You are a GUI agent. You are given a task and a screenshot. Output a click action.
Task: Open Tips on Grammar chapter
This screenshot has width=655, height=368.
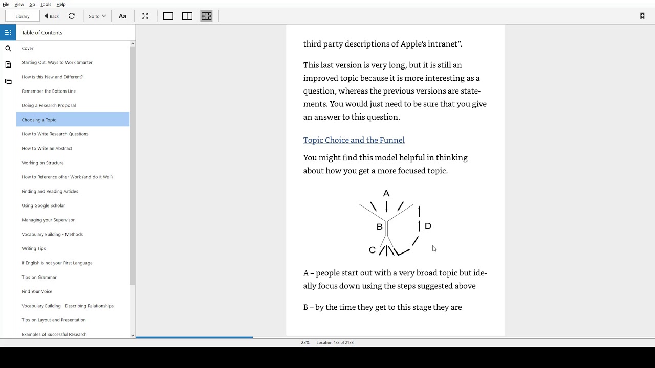pos(73,277)
